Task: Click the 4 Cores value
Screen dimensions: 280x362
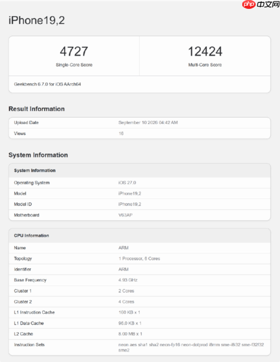Action: [126, 302]
